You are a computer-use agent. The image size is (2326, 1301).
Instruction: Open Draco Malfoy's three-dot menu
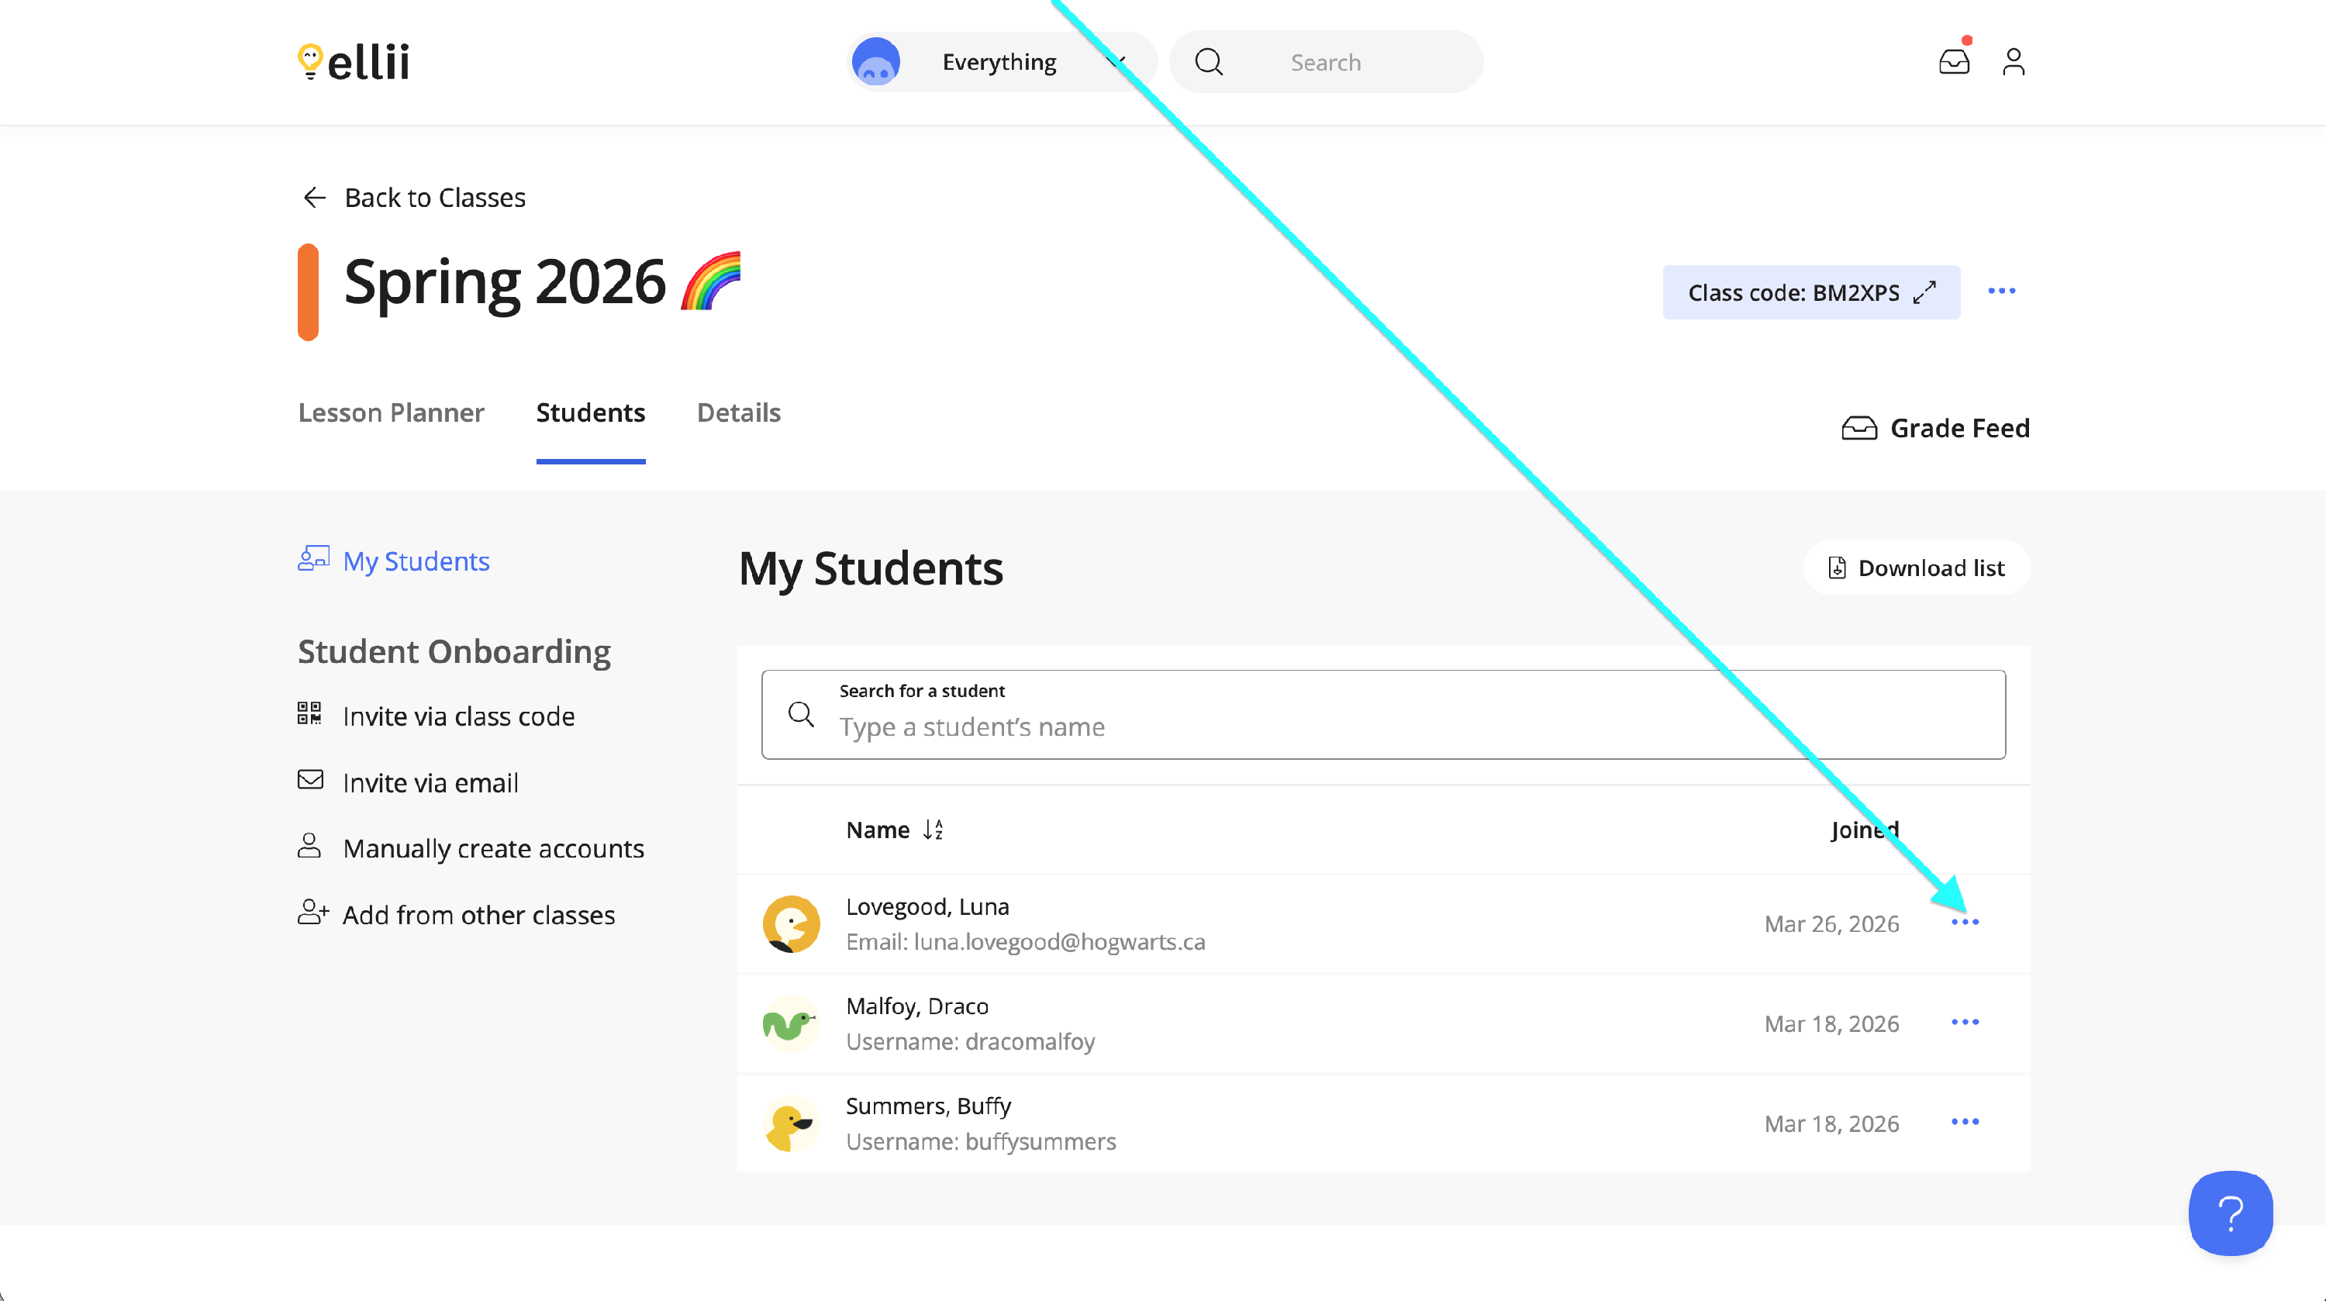coord(1964,1022)
